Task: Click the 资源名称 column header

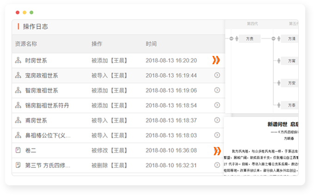Action: pos(26,44)
